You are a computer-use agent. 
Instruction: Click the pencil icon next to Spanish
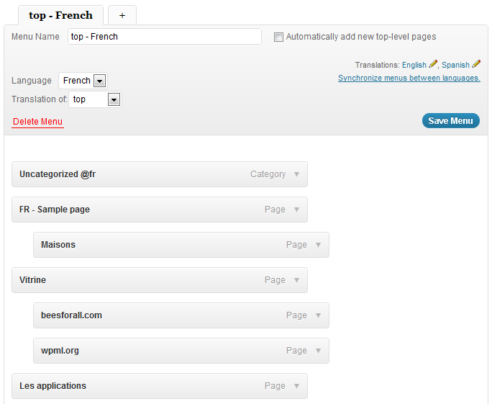click(476, 64)
